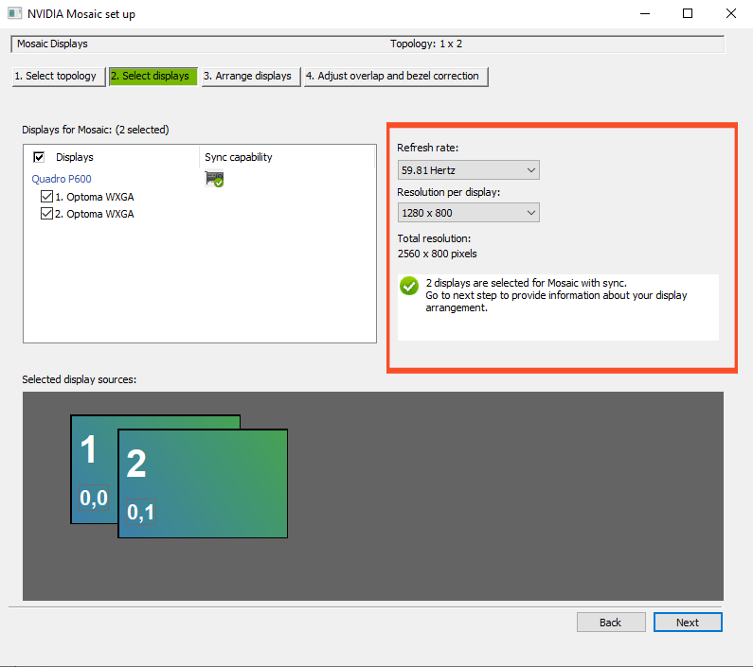
Task: Minimize the NVIDIA Mosaic set up window
Action: (x=645, y=13)
